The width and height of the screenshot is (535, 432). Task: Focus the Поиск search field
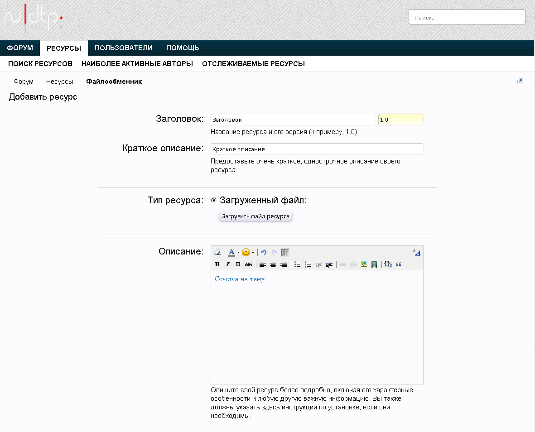click(x=467, y=17)
